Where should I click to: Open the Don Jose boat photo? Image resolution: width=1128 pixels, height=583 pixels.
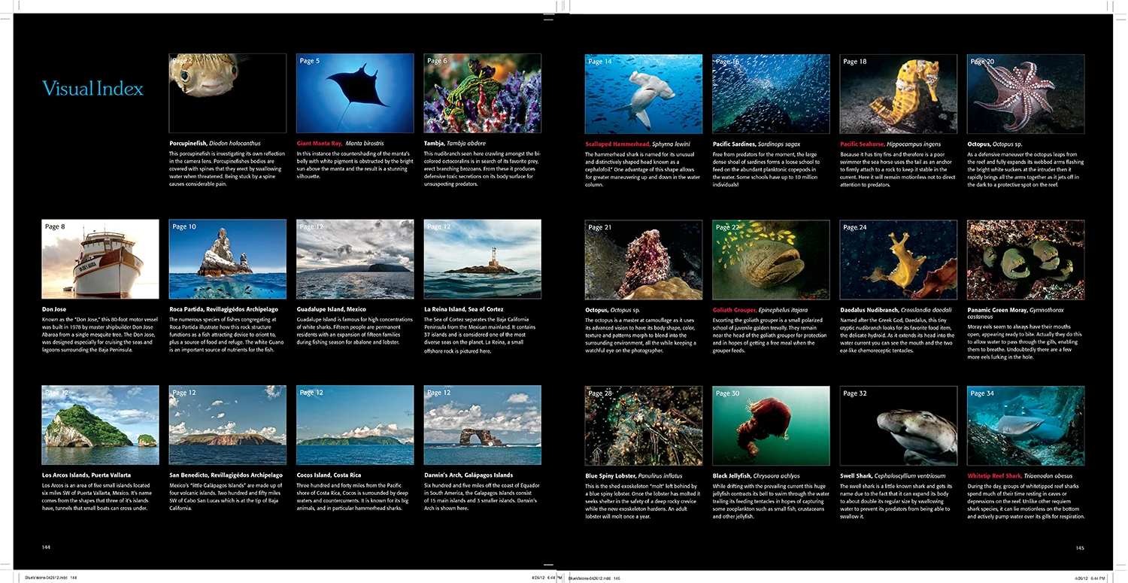100,259
